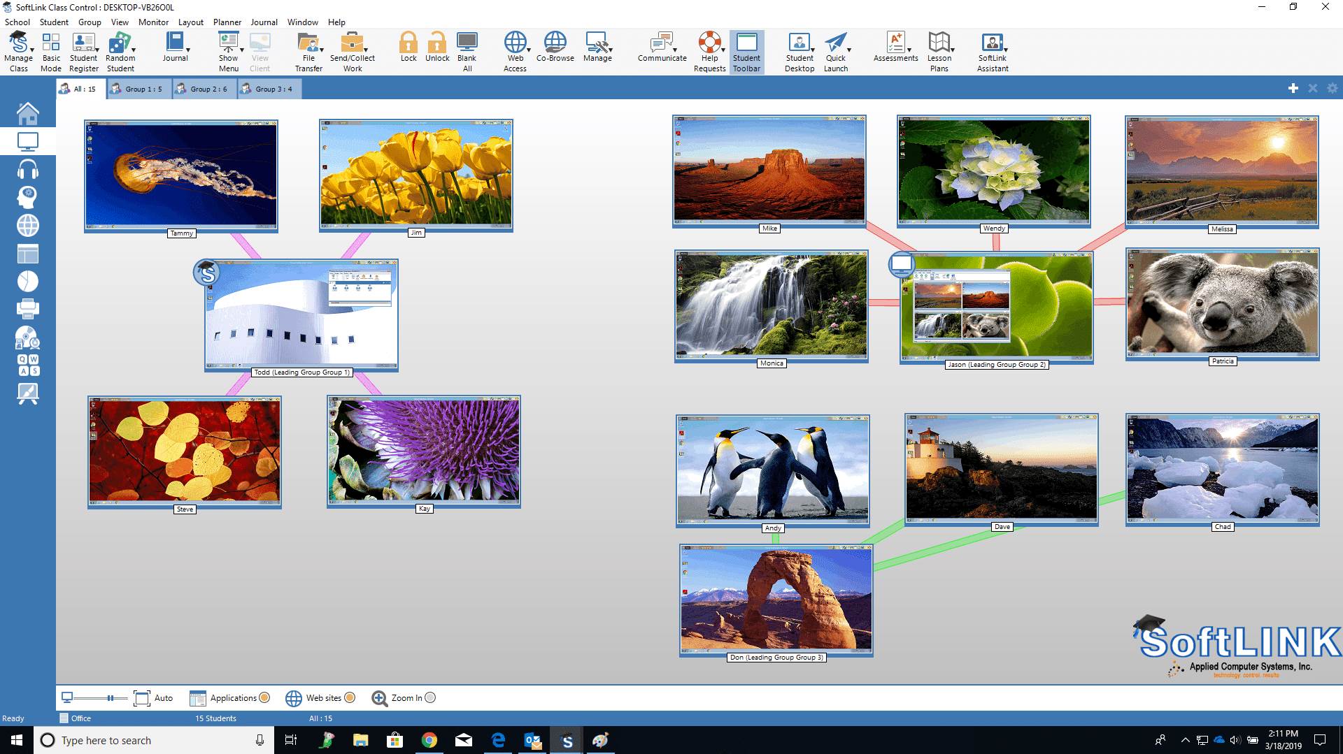Click the Assessments toolbar button

coord(896,47)
